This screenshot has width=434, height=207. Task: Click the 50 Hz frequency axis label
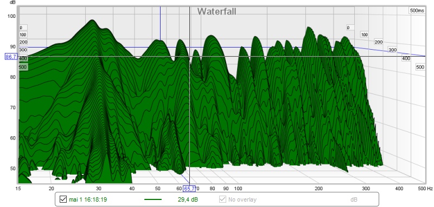coord(158,189)
